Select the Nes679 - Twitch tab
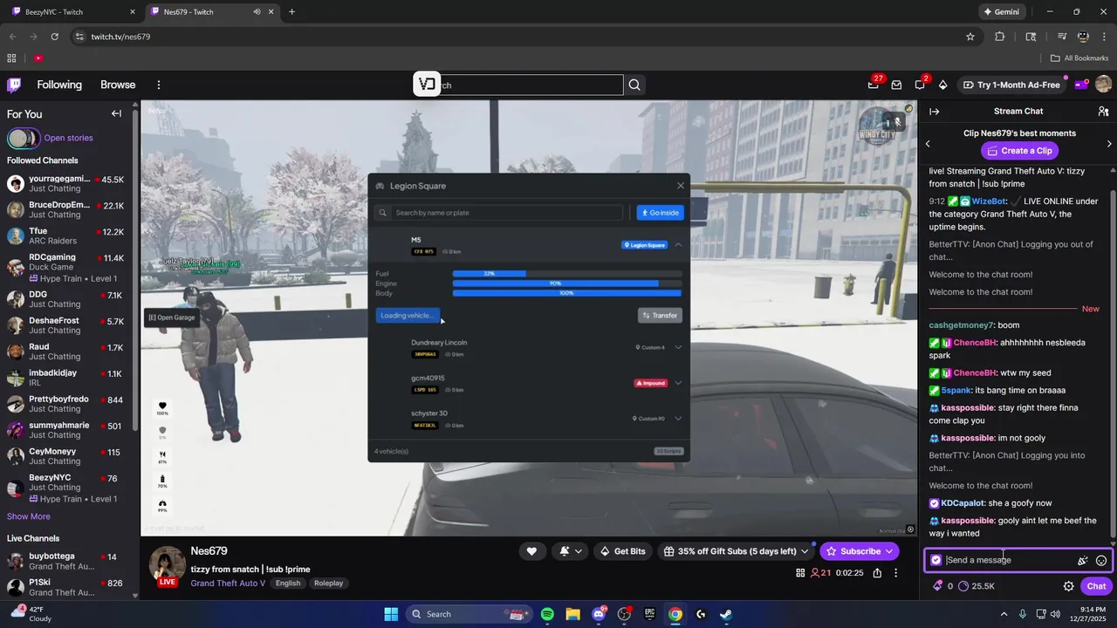Viewport: 1117px width, 628px height. click(x=211, y=12)
